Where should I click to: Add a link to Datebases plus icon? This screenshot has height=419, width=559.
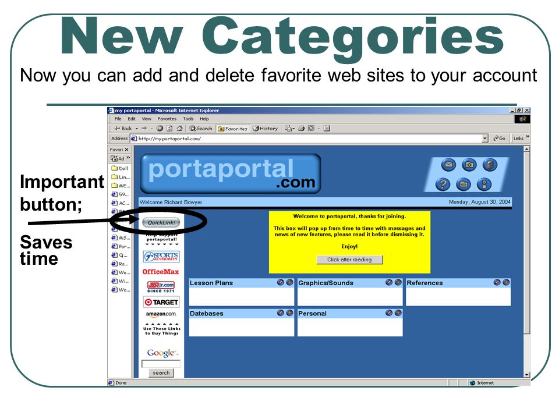289,313
